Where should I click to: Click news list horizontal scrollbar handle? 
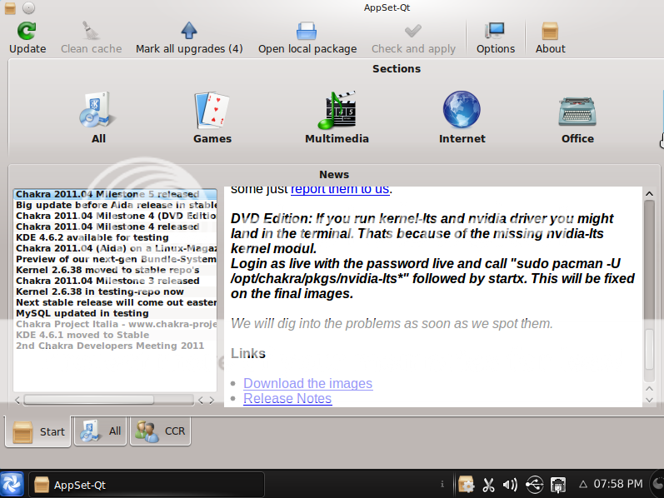[x=89, y=400]
